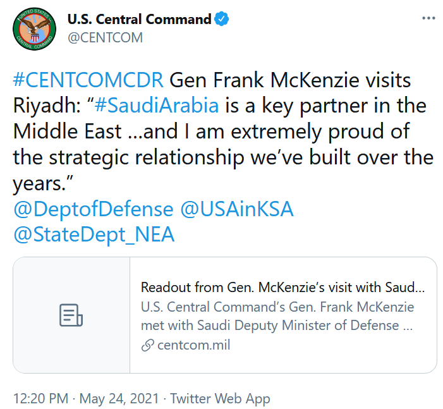Open the three-dot more options menu

point(428,18)
